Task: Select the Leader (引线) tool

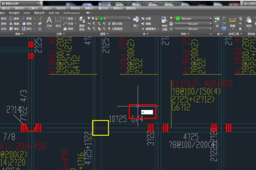Action: click(69, 24)
